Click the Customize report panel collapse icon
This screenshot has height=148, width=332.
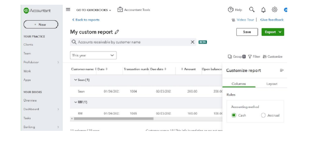pos(281,70)
